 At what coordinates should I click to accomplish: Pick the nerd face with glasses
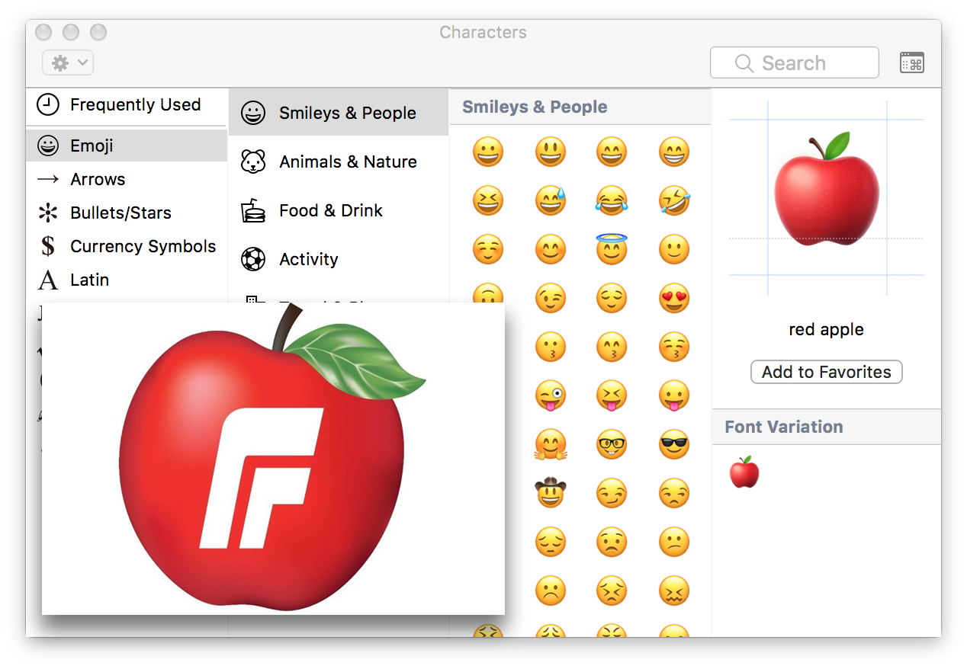point(612,444)
